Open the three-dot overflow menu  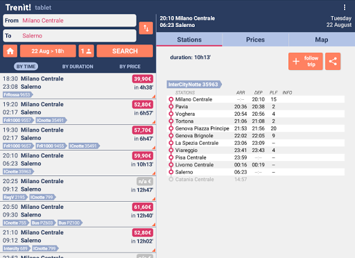pyautogui.click(x=345, y=8)
